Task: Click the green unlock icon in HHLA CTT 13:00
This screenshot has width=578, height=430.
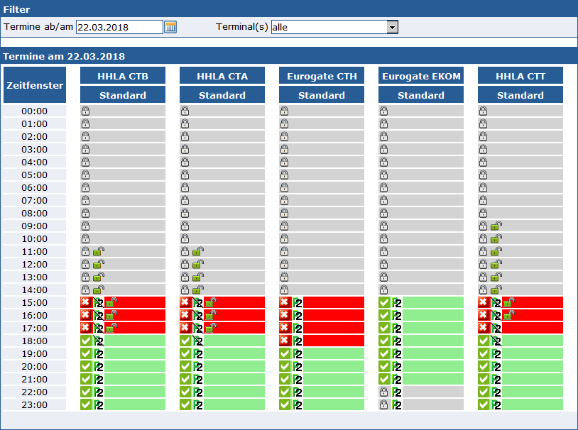Action: click(x=496, y=277)
